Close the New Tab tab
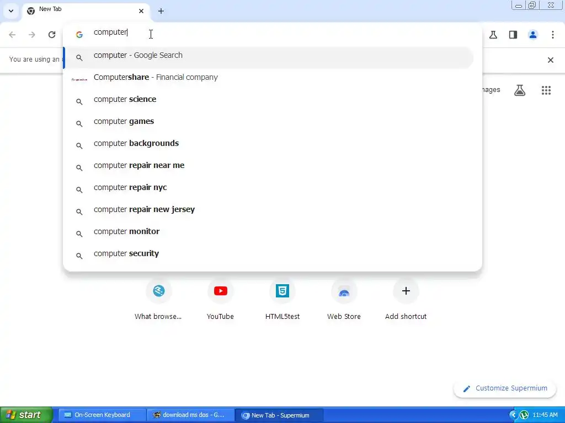The image size is (565, 423). pos(141,11)
